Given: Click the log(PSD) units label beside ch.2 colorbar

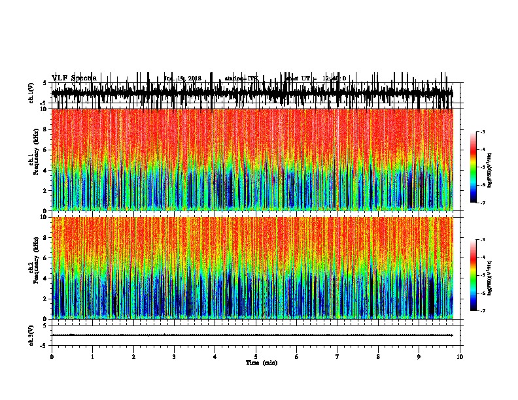Looking at the screenshot, I should [489, 278].
